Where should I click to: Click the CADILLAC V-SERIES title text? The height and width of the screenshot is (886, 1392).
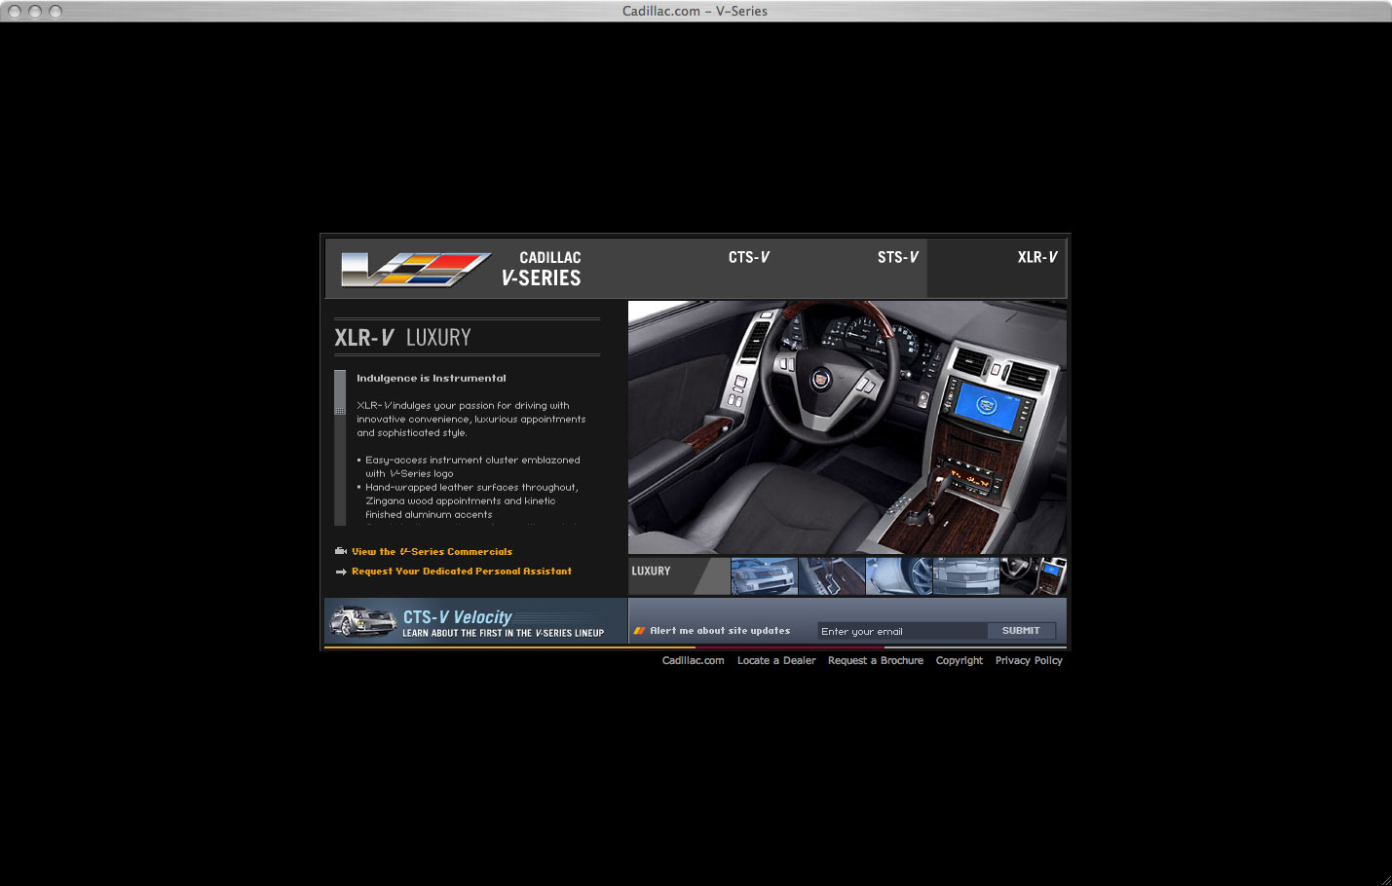click(x=542, y=269)
